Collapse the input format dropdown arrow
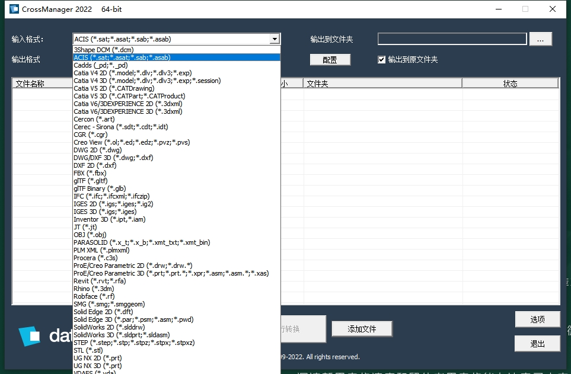 [x=275, y=39]
